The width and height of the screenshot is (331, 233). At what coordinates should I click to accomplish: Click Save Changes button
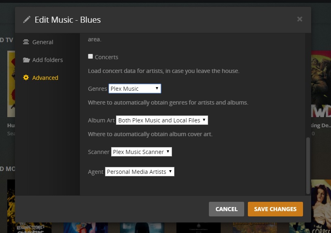275,209
